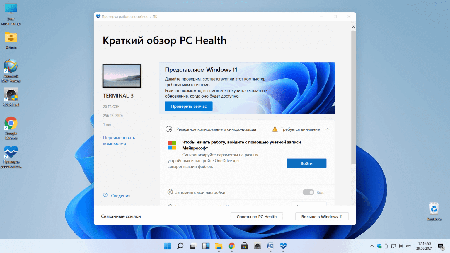Select the Этот компьютер desktop icon
This screenshot has height=253, width=450.
(11, 14)
